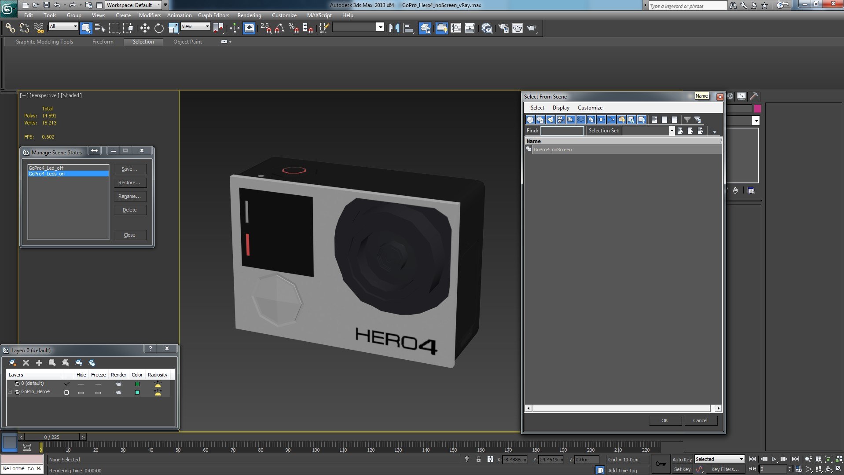
Task: Choose the Select and Rotate tool
Action: (x=159, y=28)
